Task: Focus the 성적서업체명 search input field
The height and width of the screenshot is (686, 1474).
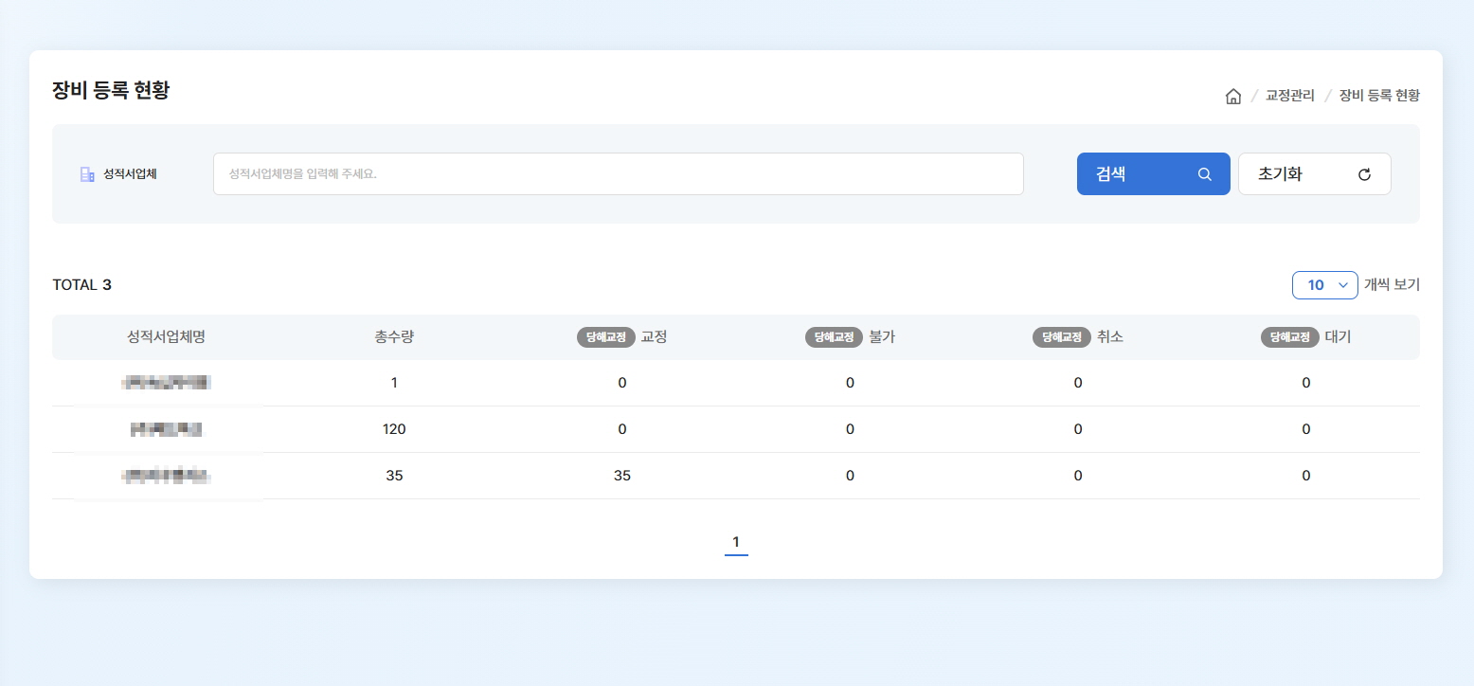Action: coord(618,174)
